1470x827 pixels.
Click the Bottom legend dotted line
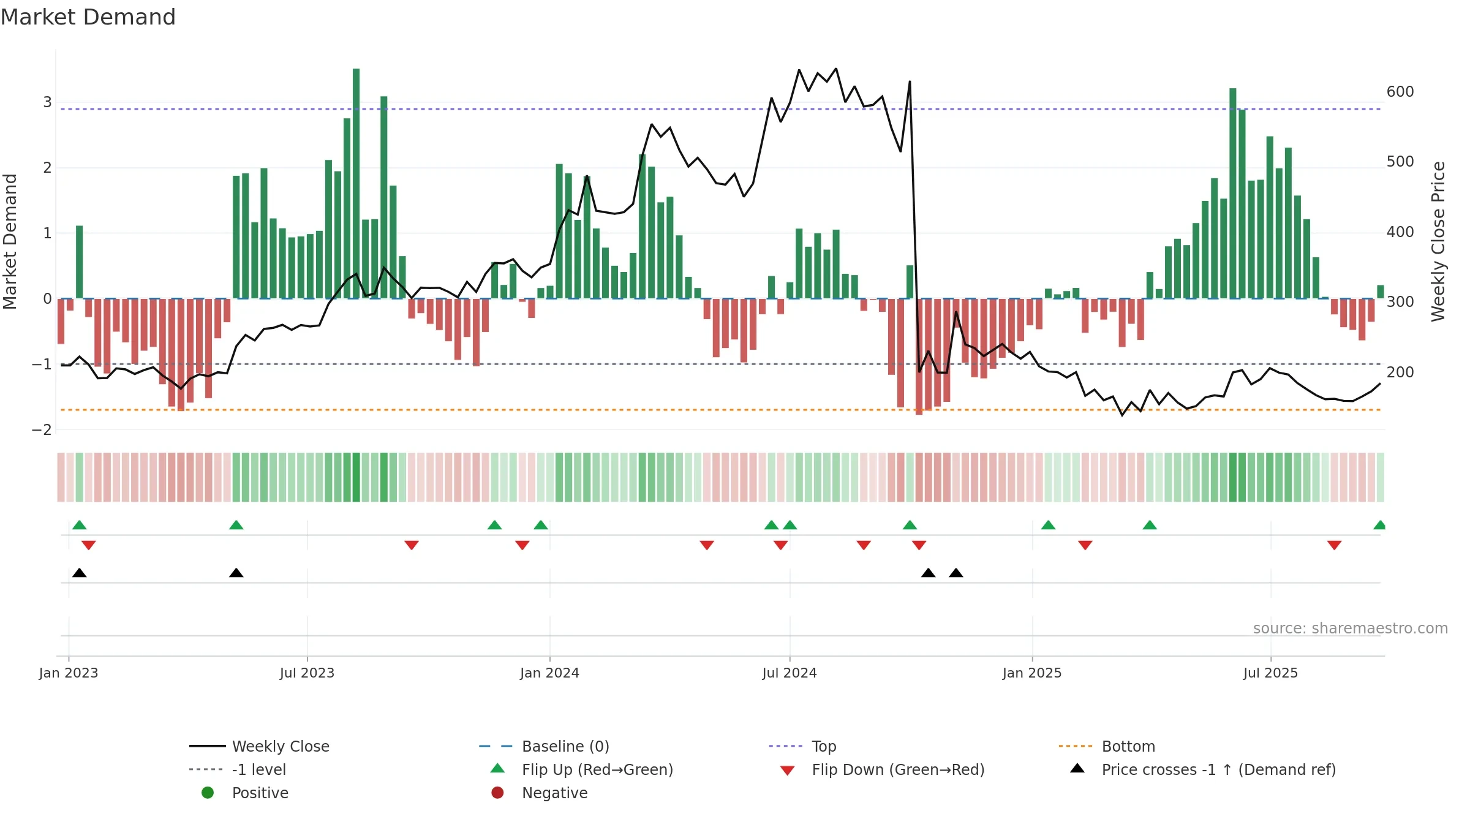click(1076, 746)
